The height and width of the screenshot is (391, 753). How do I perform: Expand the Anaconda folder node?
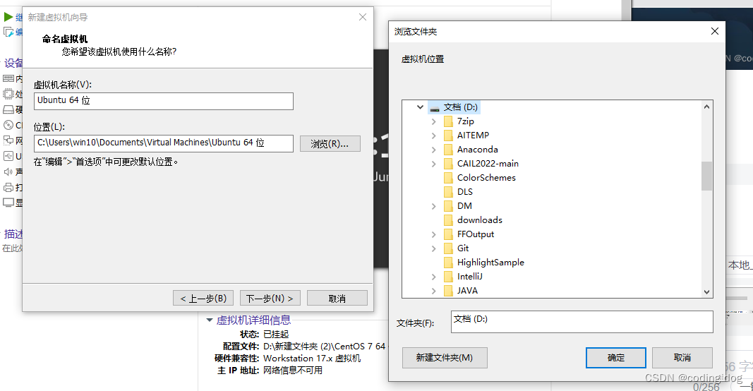click(x=433, y=150)
